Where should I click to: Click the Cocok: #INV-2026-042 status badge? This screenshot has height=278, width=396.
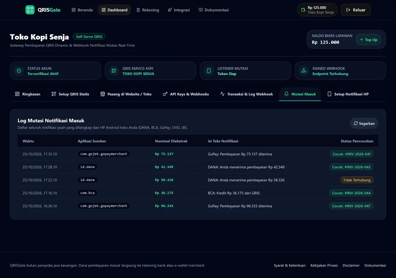click(351, 167)
